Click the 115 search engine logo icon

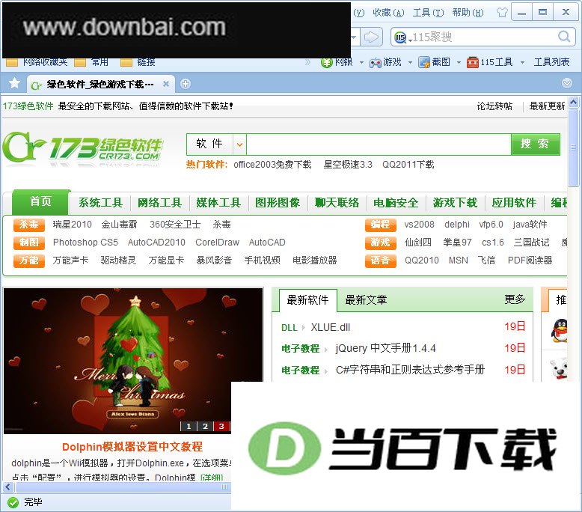click(x=400, y=37)
